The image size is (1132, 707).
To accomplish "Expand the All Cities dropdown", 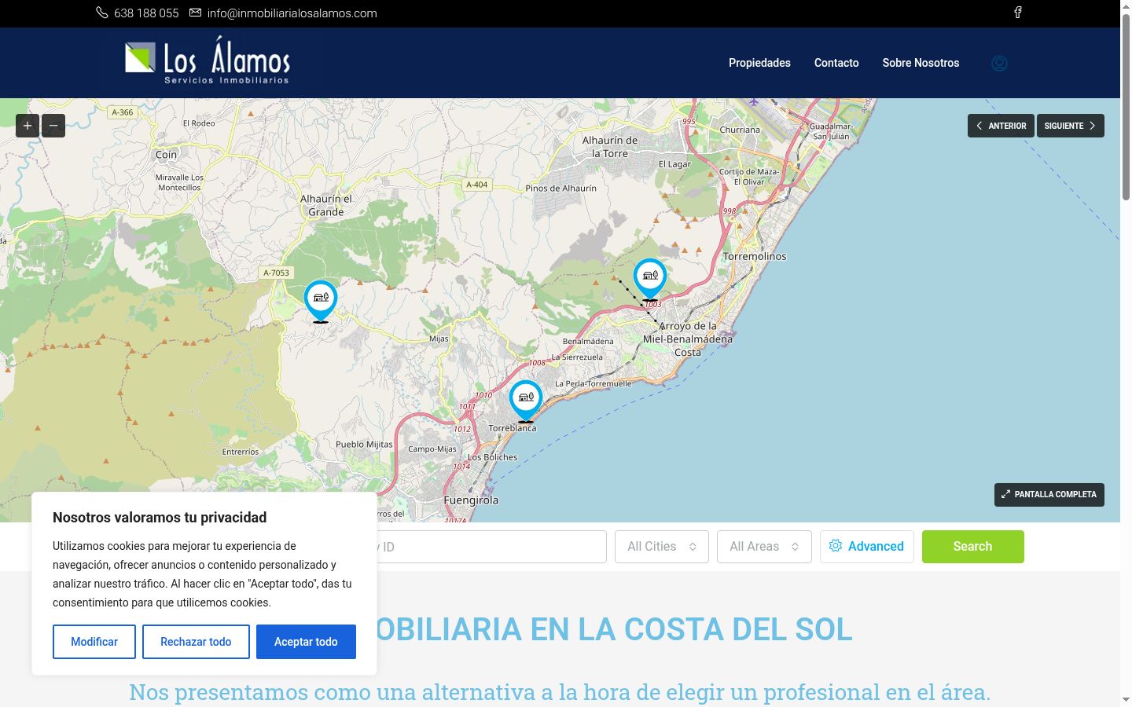I will coord(662,547).
